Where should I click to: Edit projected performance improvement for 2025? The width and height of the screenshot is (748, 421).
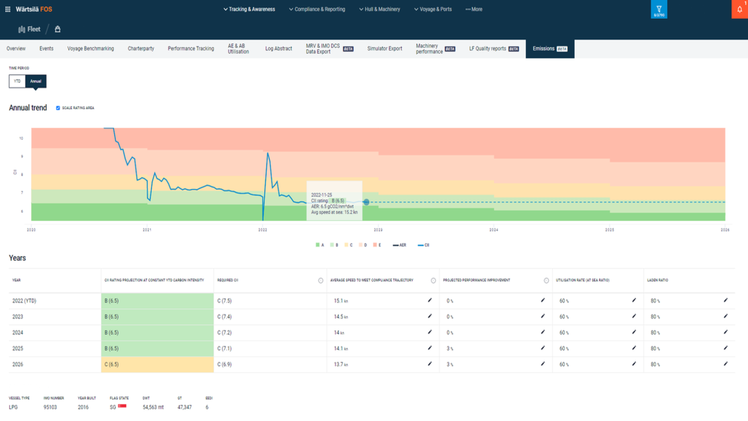(x=543, y=348)
